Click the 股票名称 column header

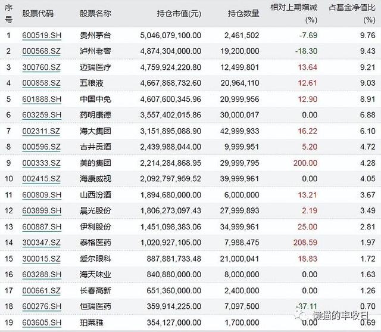pyautogui.click(x=95, y=13)
